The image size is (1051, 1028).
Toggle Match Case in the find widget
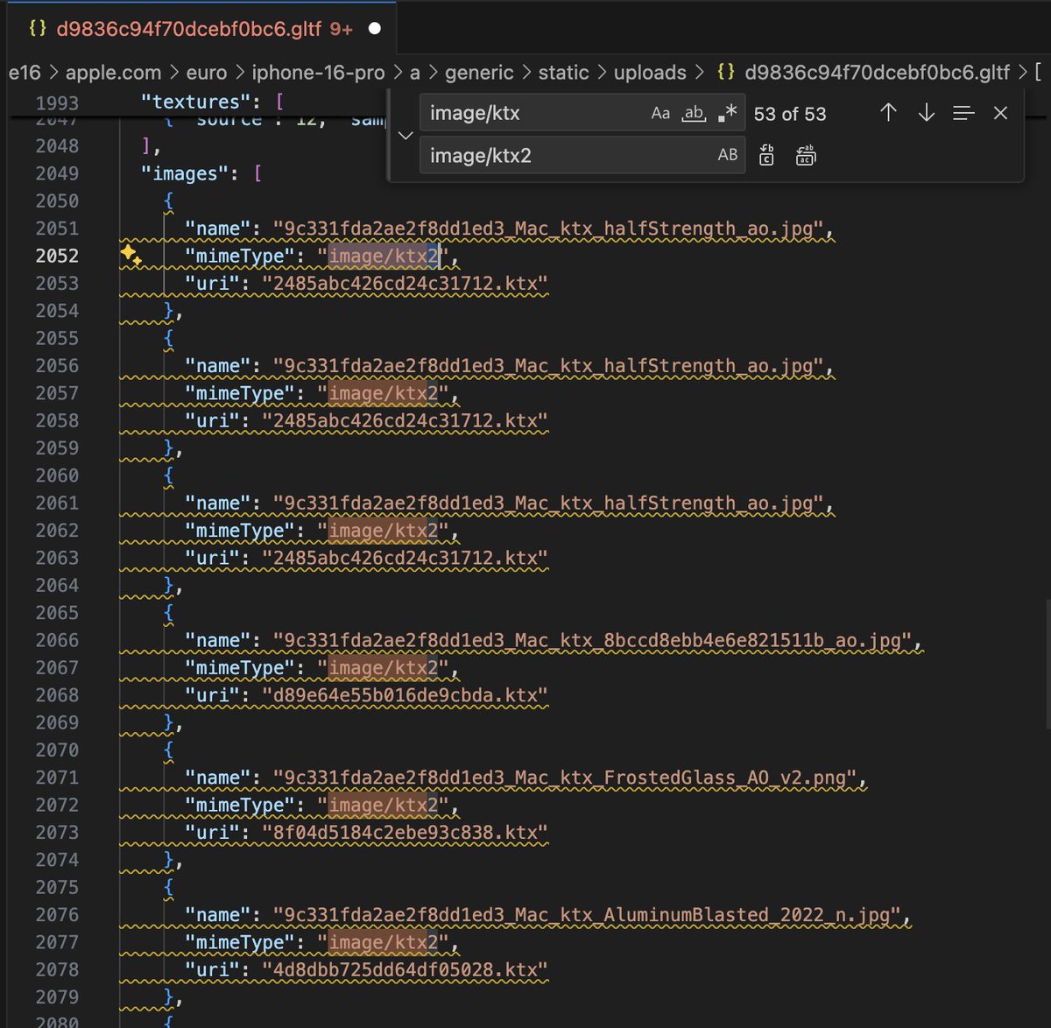coord(660,112)
